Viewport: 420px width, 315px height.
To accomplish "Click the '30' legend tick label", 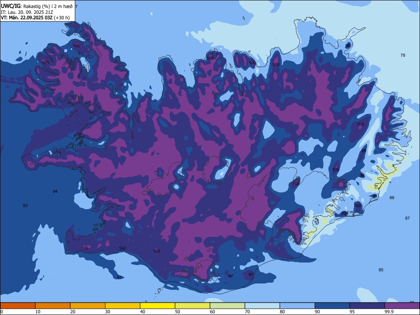I will 108,312.
